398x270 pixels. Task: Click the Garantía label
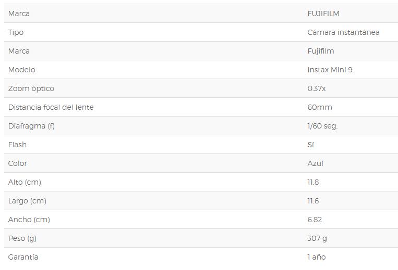[23, 257]
